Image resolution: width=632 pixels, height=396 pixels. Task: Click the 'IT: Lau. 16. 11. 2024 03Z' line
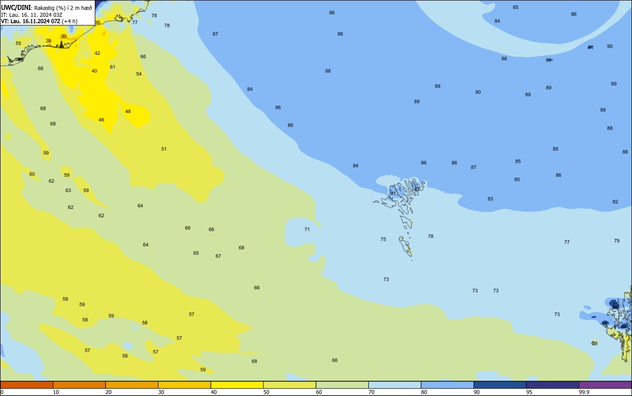tap(32, 15)
